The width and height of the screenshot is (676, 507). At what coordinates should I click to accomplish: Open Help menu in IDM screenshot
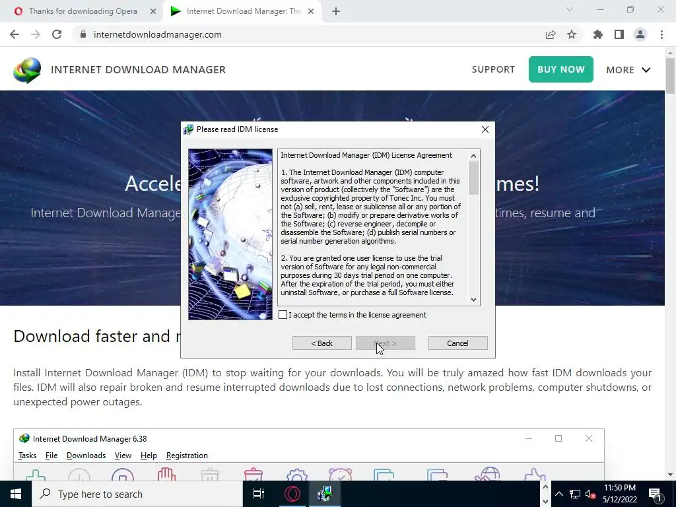pyautogui.click(x=149, y=456)
